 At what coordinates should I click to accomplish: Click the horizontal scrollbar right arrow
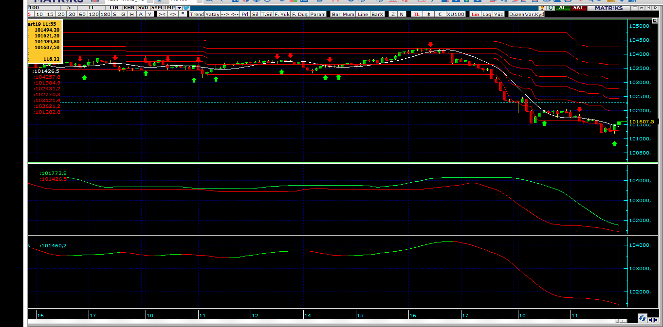click(x=623, y=321)
